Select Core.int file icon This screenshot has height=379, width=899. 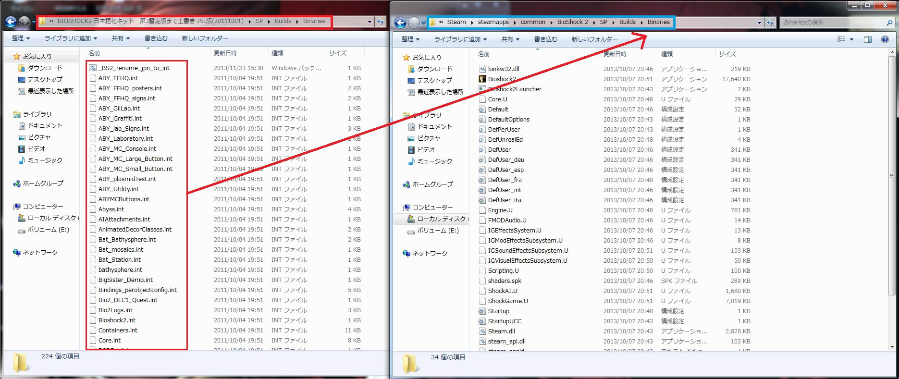[93, 341]
